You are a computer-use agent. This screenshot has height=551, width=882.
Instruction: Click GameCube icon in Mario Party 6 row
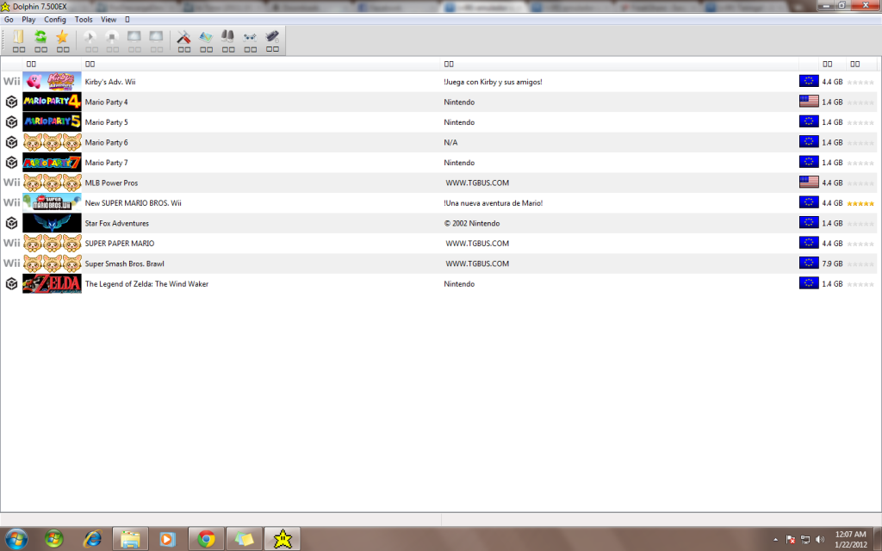[11, 142]
